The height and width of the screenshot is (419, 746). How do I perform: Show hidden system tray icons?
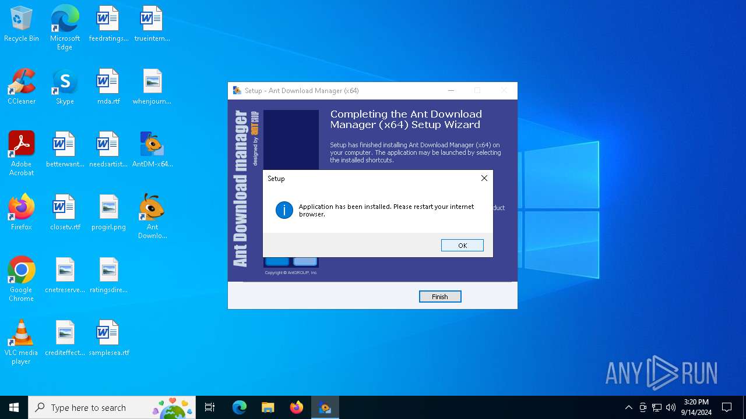[x=628, y=407]
